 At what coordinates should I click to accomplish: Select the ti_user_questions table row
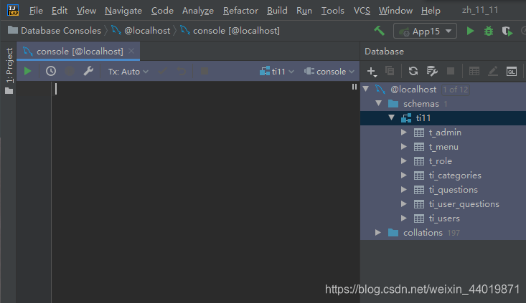443,204
